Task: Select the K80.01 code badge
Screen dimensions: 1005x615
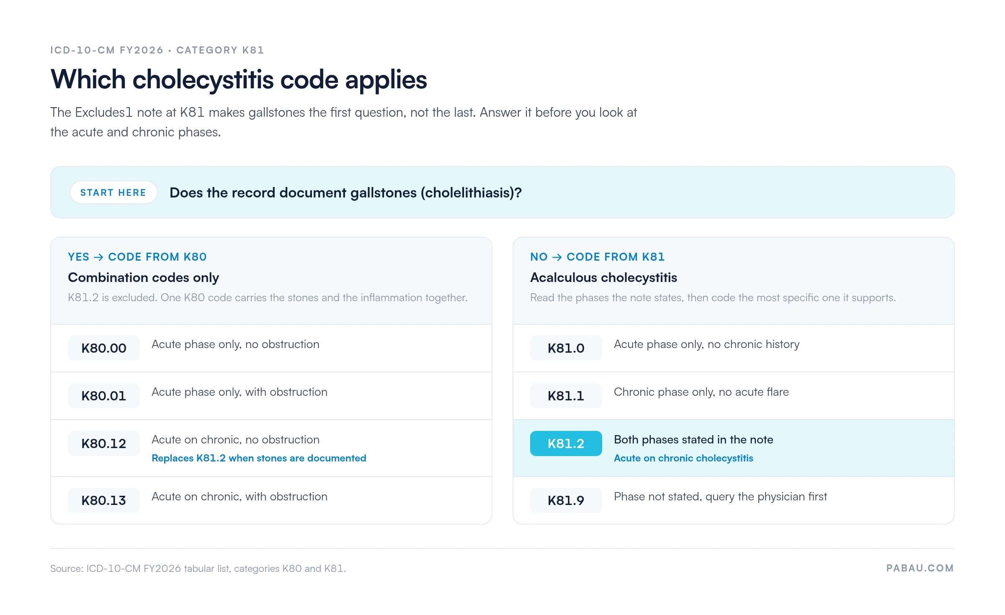Action: pyautogui.click(x=104, y=396)
